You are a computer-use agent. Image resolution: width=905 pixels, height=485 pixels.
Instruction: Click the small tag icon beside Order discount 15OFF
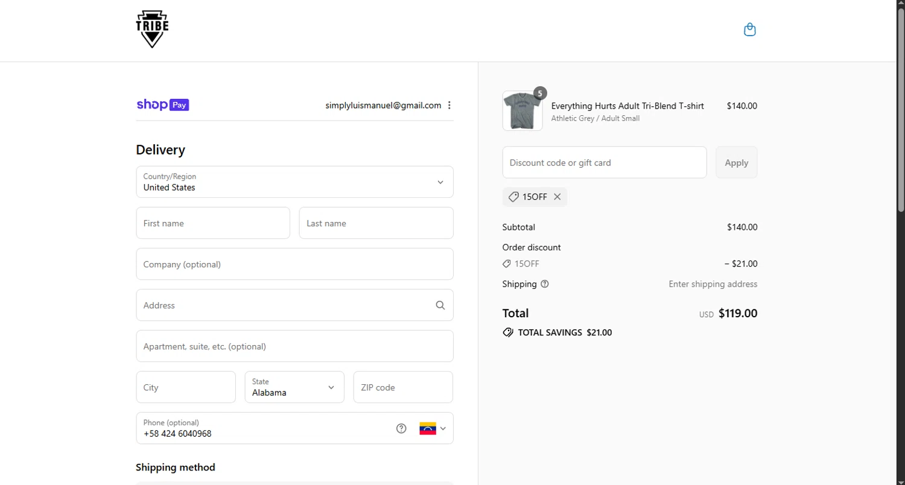(507, 264)
